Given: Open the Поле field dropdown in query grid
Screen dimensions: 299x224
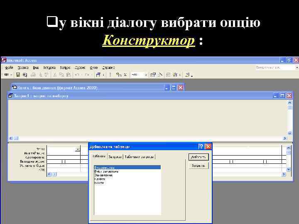Looking at the screenshot, I should [78, 149].
